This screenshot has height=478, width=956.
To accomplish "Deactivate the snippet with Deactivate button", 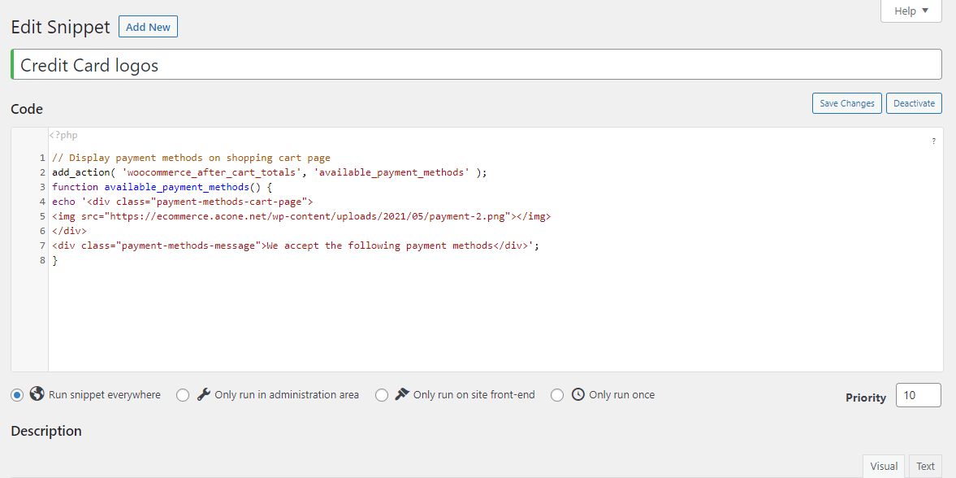I will [x=914, y=103].
